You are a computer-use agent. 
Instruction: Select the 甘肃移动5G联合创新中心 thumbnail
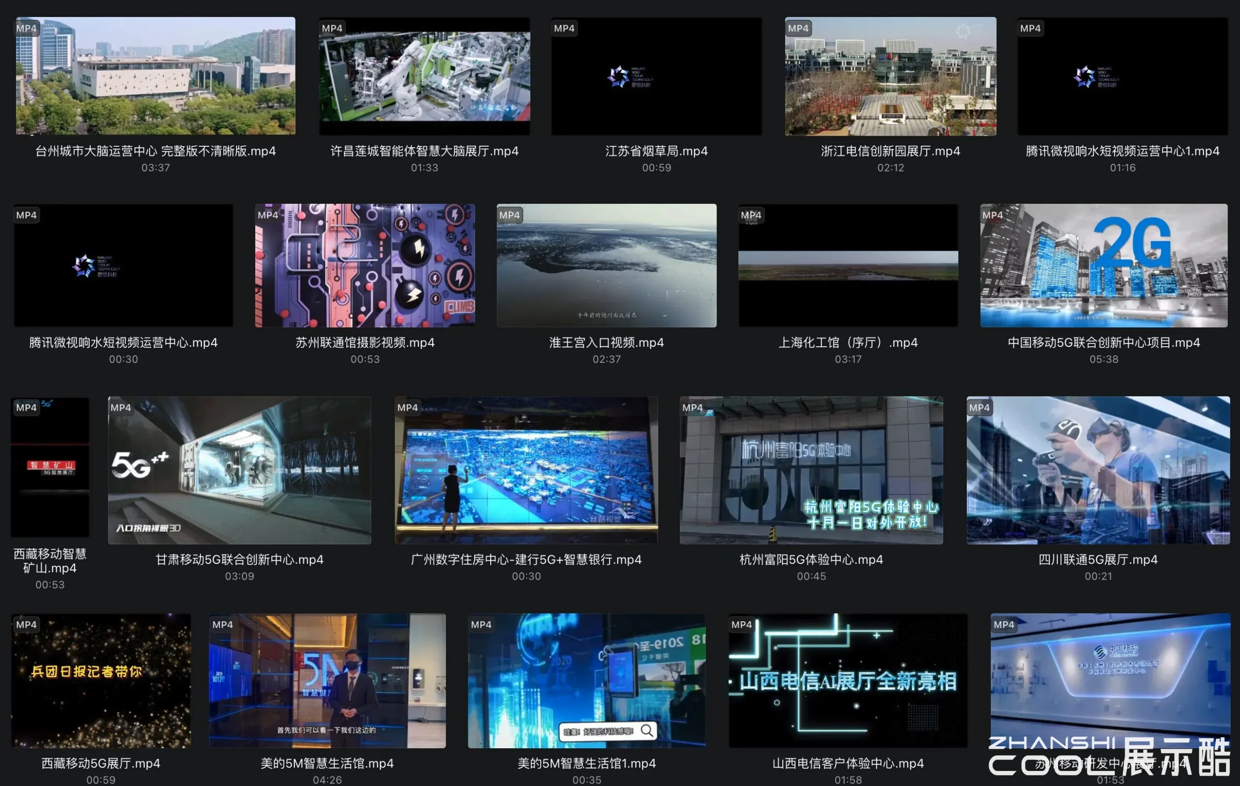point(239,470)
